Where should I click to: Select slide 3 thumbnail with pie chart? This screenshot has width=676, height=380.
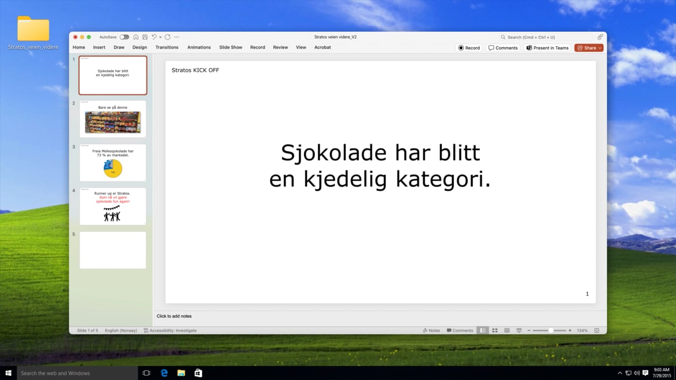[113, 163]
